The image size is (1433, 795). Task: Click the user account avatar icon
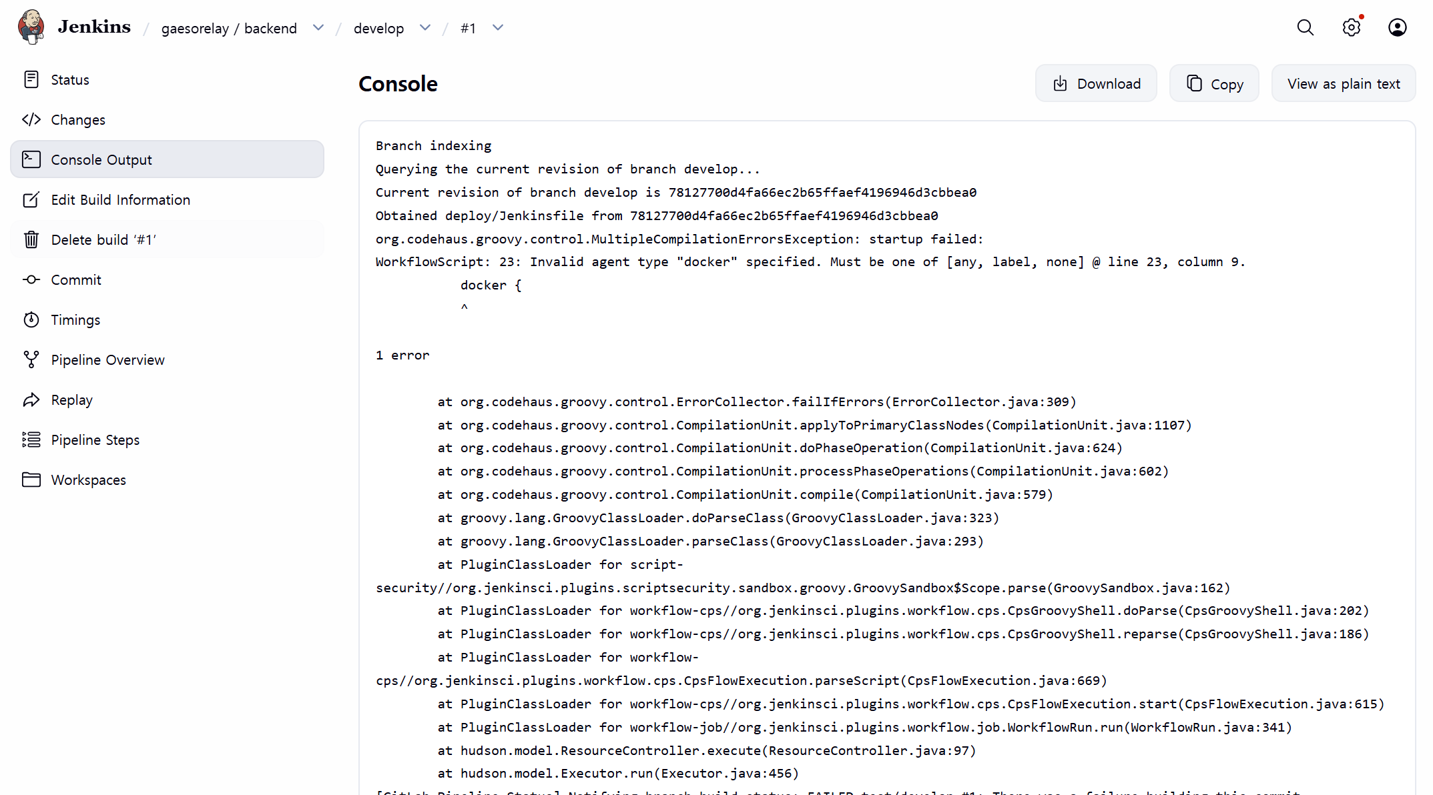(x=1397, y=27)
